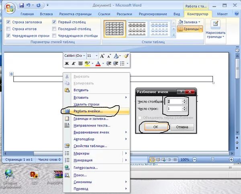Check Объединить перед разбиением checkbox
The height and width of the screenshot is (194, 241).
coord(139,118)
